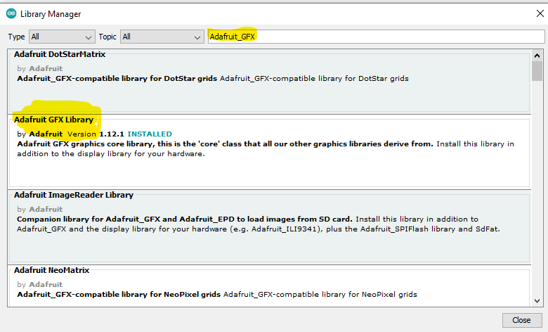Click the scroll up arrow in the library list
This screenshot has width=548, height=332.
click(x=537, y=56)
